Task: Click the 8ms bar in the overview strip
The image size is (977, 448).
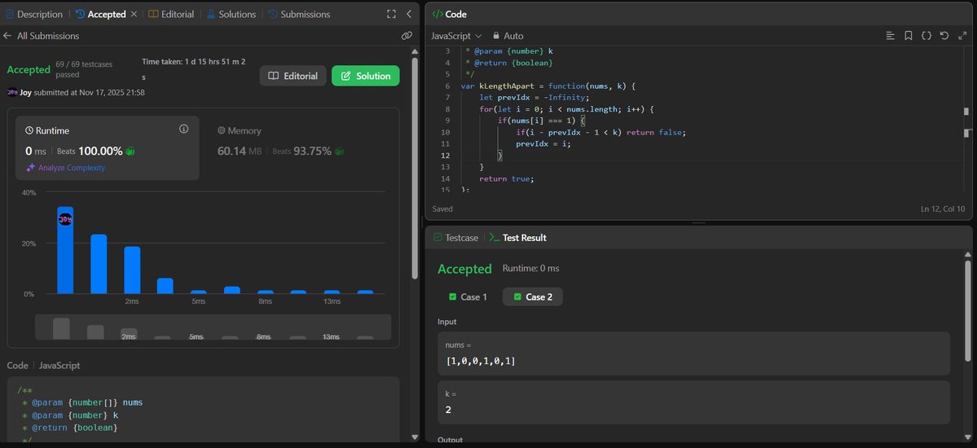Action: 263,337
